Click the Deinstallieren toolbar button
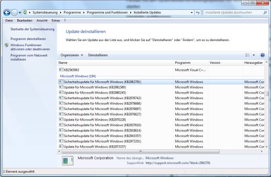 point(98,55)
